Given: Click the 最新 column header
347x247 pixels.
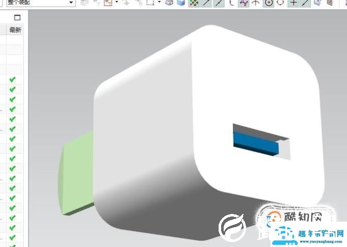Looking at the screenshot, I should (15, 30).
